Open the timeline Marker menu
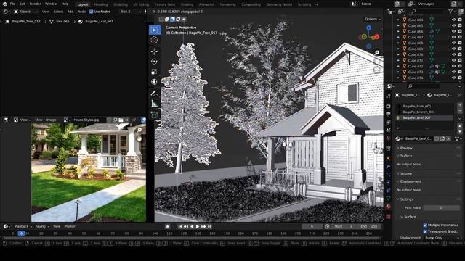 [70, 226]
